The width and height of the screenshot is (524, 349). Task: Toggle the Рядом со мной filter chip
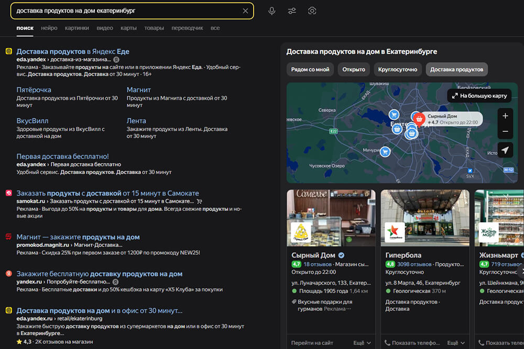tap(310, 70)
